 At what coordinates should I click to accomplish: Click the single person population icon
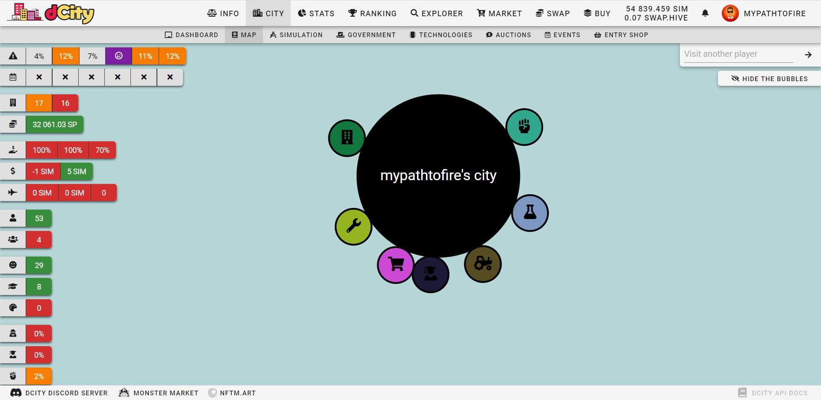(13, 218)
